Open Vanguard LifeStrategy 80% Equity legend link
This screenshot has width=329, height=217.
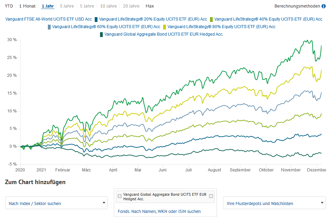point(221,27)
